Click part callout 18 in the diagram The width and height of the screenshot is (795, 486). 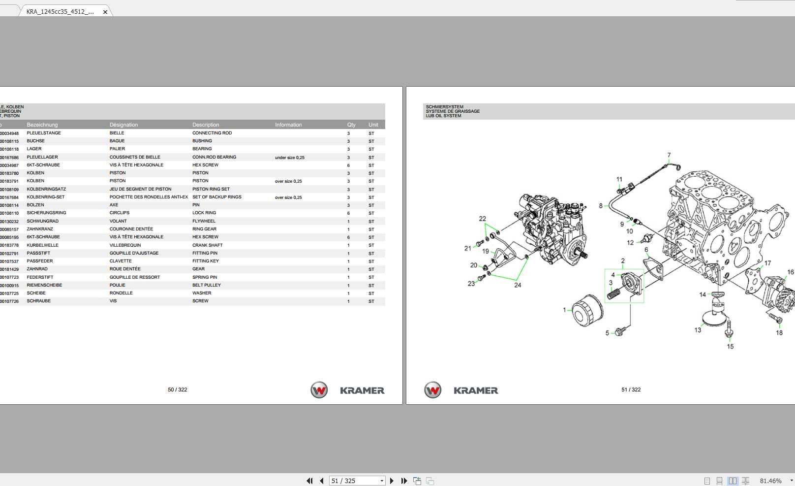click(779, 333)
